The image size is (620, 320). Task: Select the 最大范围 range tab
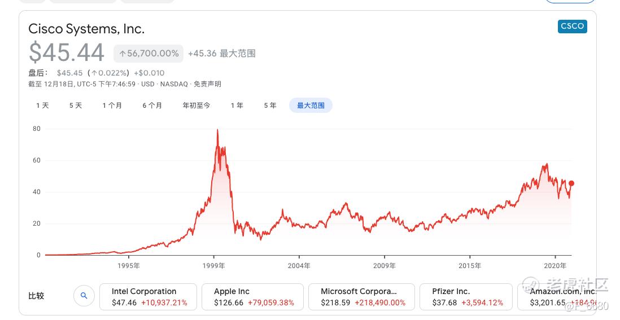click(311, 106)
